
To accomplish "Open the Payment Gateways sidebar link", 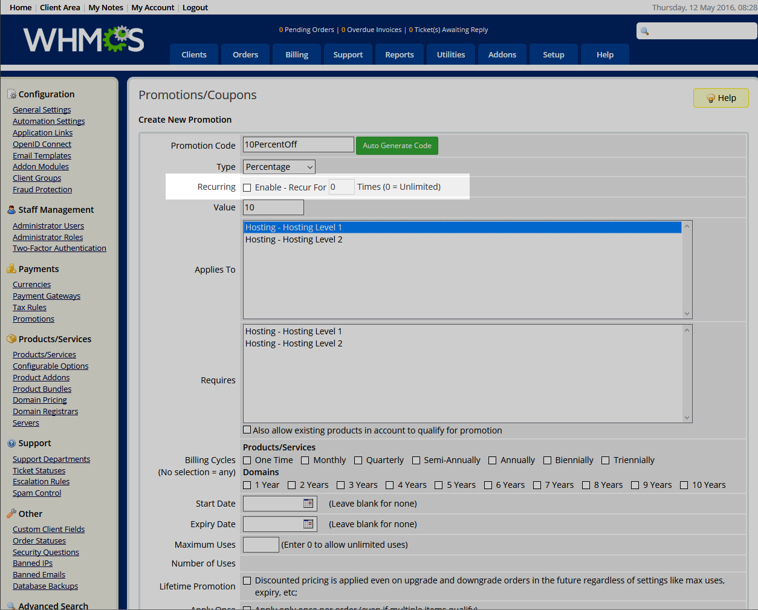I will (x=47, y=296).
